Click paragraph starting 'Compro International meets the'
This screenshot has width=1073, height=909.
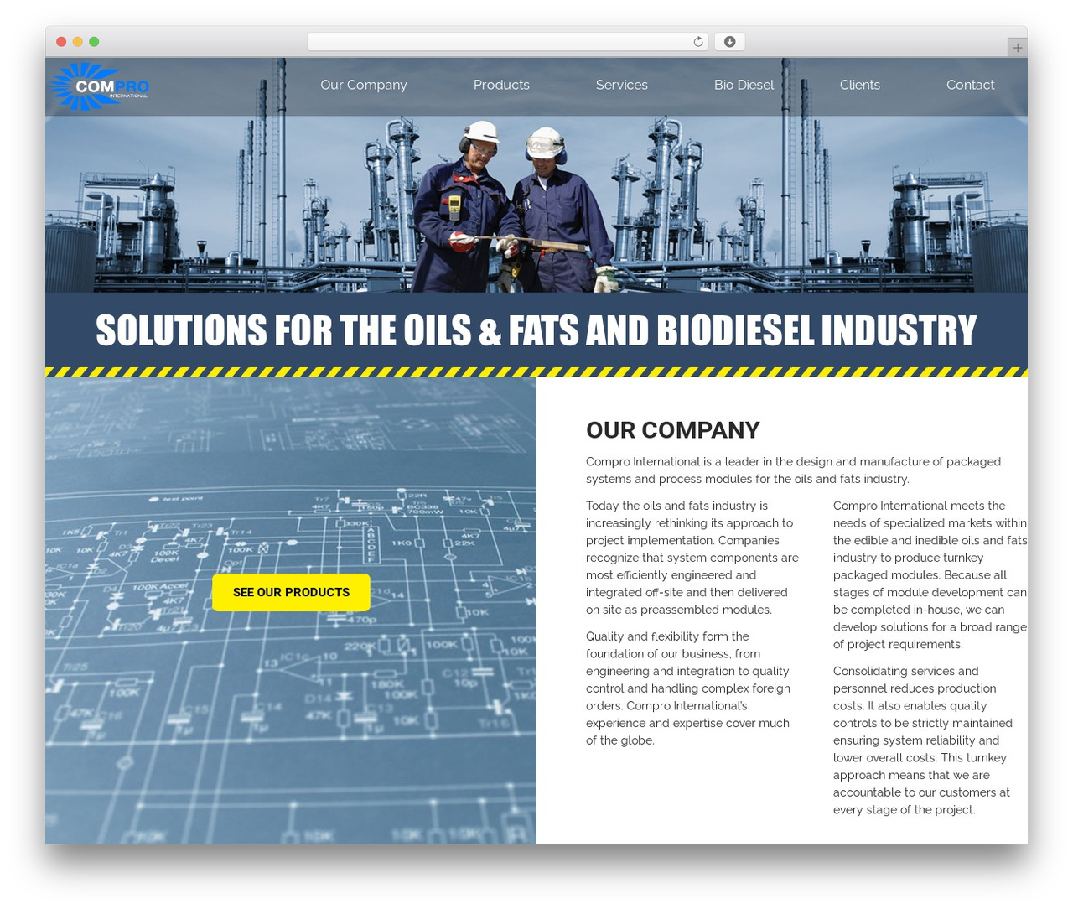[930, 575]
